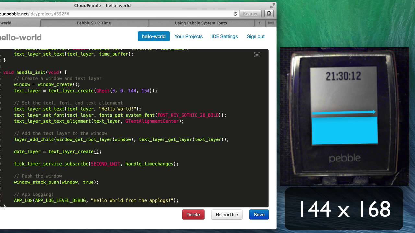Select the hello-world project pill
The height and width of the screenshot is (233, 415).
[x=154, y=36]
